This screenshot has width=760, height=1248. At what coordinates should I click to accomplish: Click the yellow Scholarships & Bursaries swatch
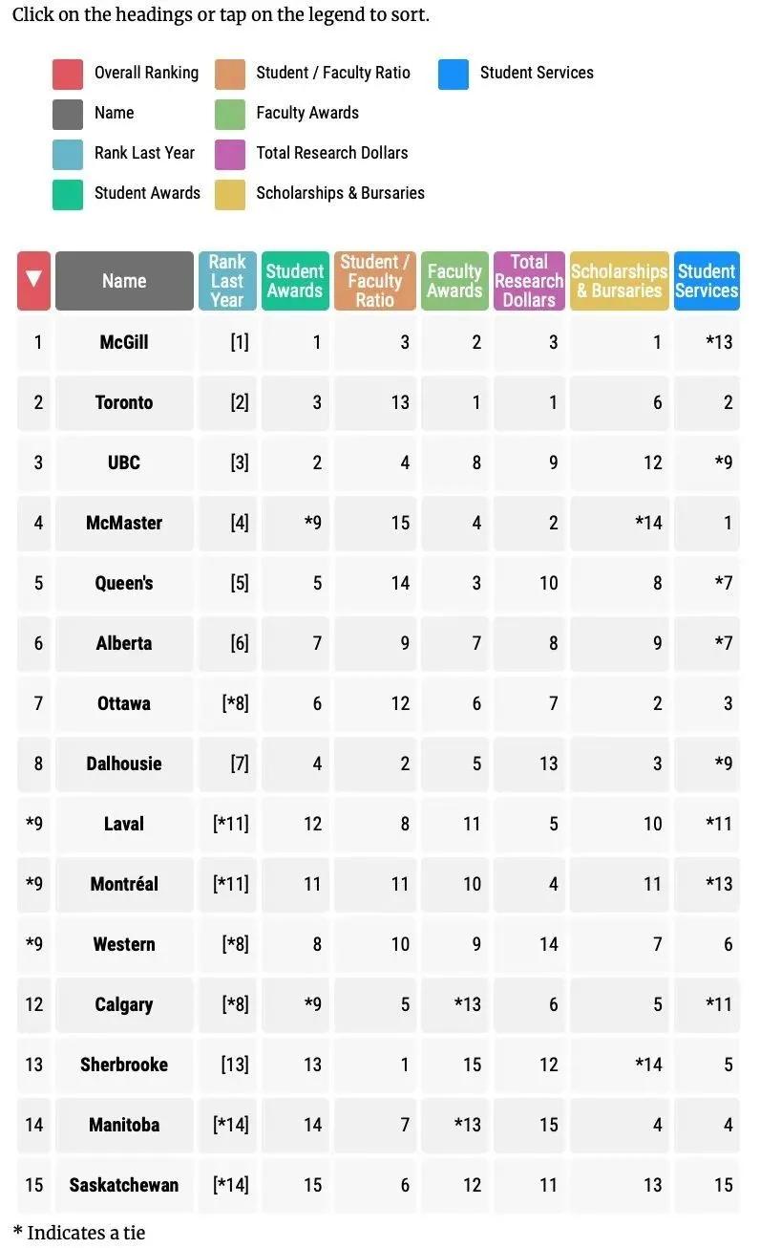[x=230, y=194]
